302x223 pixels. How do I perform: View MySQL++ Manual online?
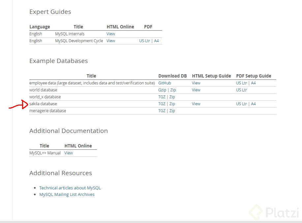[68, 153]
